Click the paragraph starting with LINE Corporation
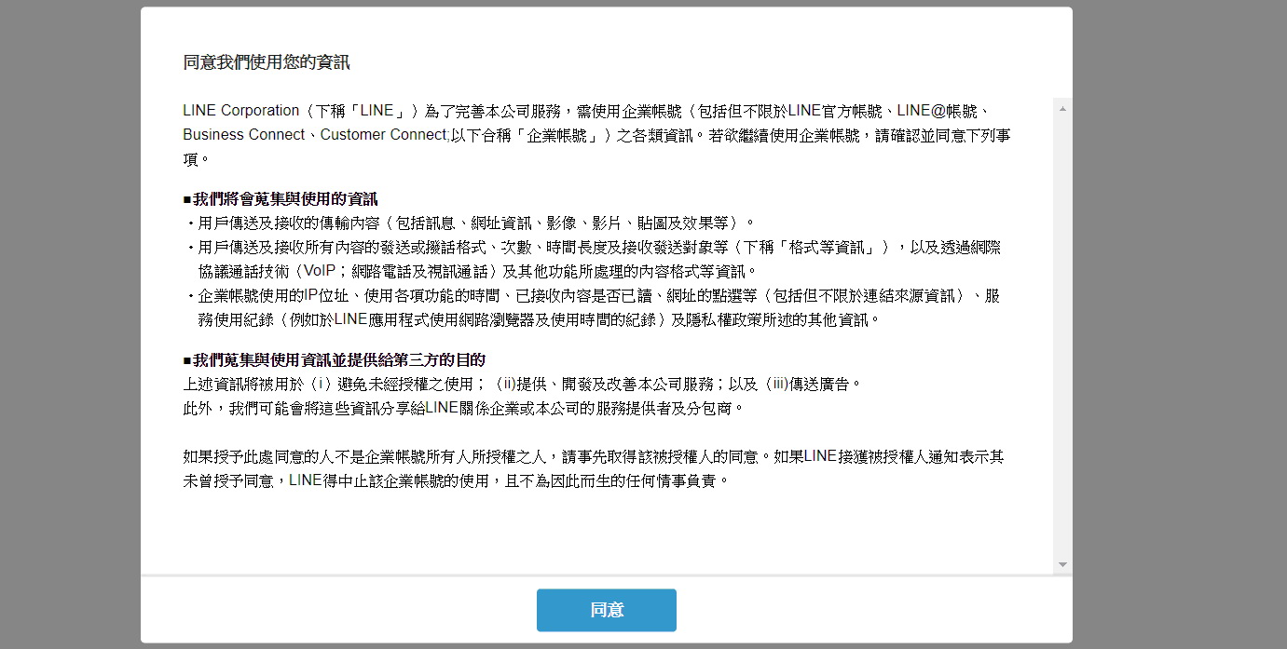Screen dimensions: 1287x649 (597, 135)
